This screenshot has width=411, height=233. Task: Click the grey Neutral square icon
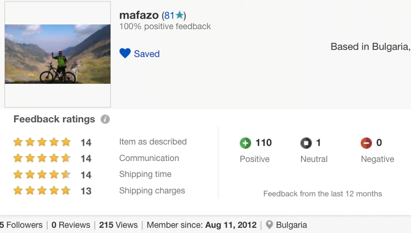[306, 143]
